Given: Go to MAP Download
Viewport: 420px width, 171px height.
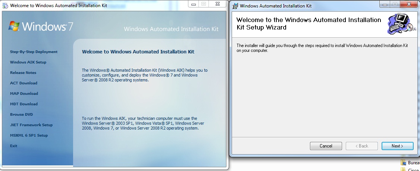Looking at the screenshot, I should tap(24, 94).
